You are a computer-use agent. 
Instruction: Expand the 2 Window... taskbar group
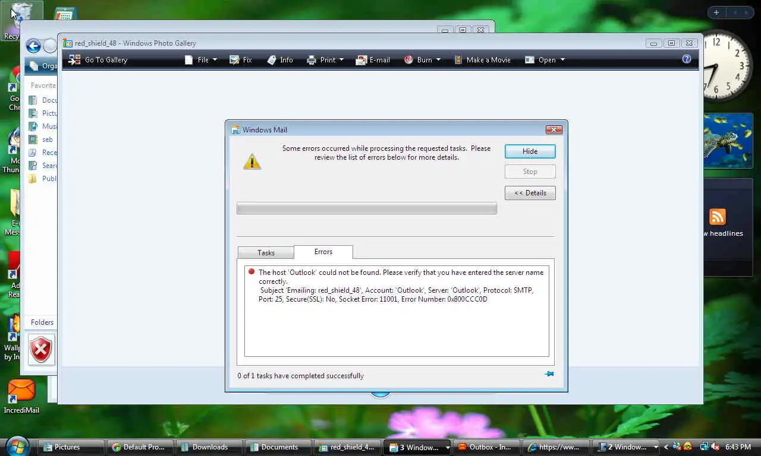pos(627,447)
